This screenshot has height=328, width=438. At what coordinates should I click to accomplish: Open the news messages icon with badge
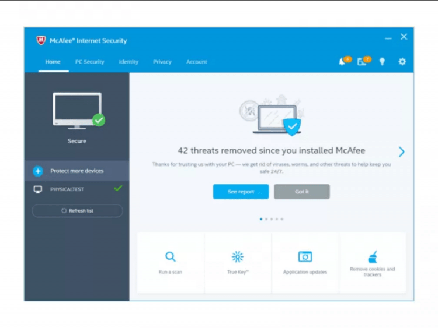coord(362,62)
